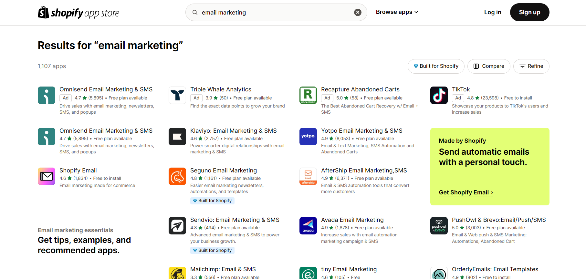
Task: Open the tiny Email Marketing icon
Action: (308, 273)
